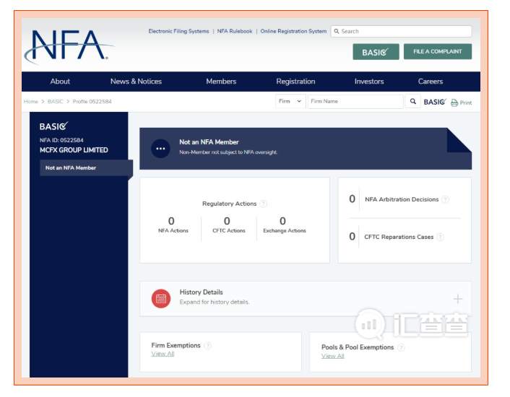
Task: Click the CFTC Actions count
Action: 227,221
